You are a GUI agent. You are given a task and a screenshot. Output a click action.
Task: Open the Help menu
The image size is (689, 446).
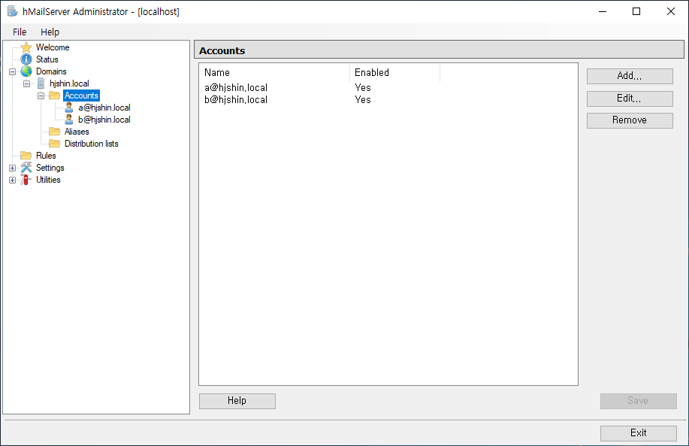pyautogui.click(x=50, y=32)
